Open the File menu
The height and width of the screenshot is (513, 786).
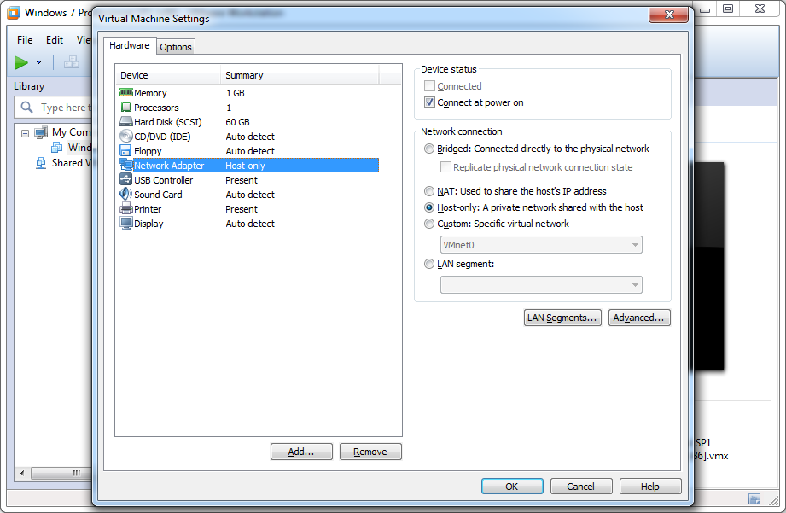point(25,40)
